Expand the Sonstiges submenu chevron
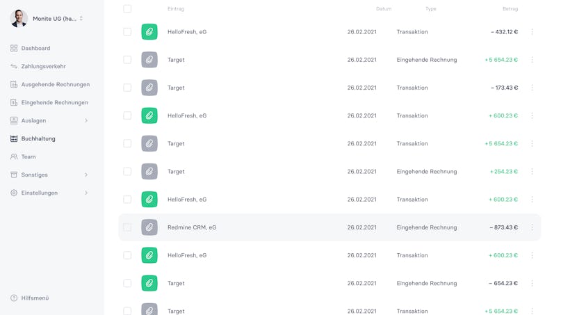Screen dimensions: 561x315 tap(86, 175)
